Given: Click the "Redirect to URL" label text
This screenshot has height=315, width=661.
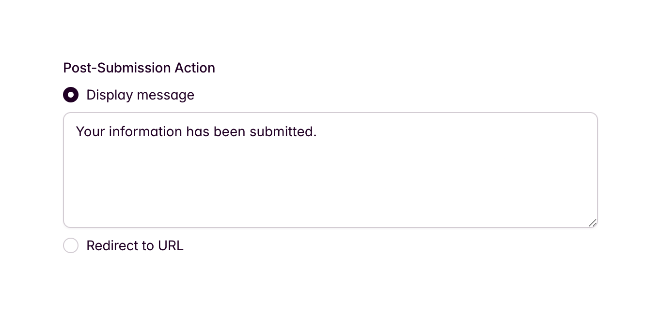Looking at the screenshot, I should coord(135,245).
